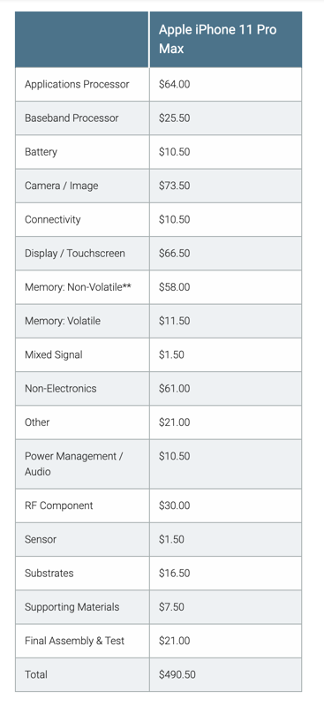Select the Camera / Image cost $73.50
This screenshot has width=324, height=707.
(x=175, y=186)
